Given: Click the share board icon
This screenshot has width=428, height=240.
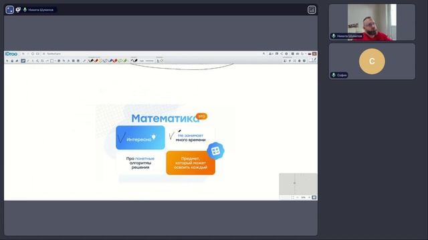Looking at the screenshot, I should click(x=282, y=53).
